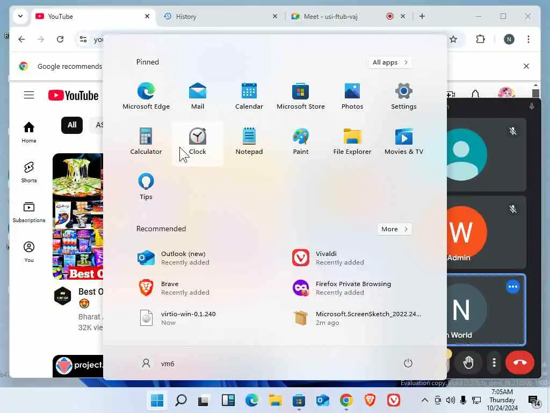This screenshot has height=413, width=550.
Task: Open Microsoft Edge from pinned apps
Action: 146,96
